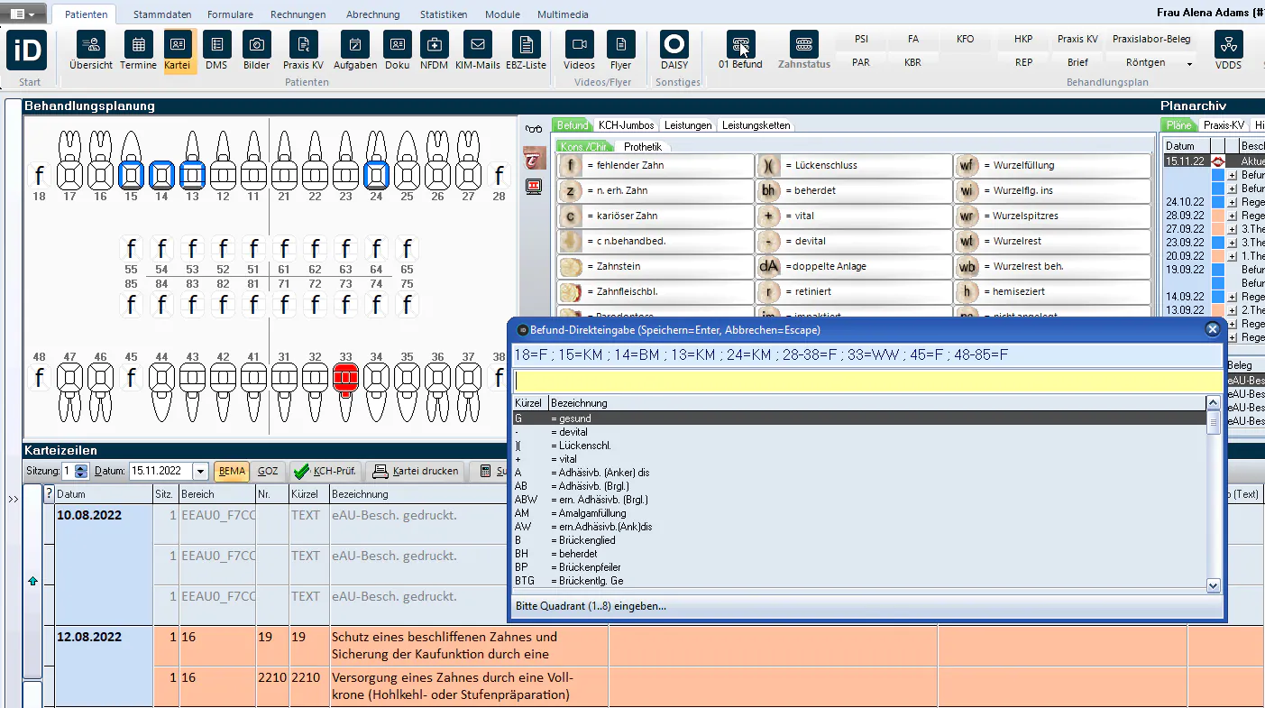Select red marked tooth 33 in chart

[x=345, y=377]
